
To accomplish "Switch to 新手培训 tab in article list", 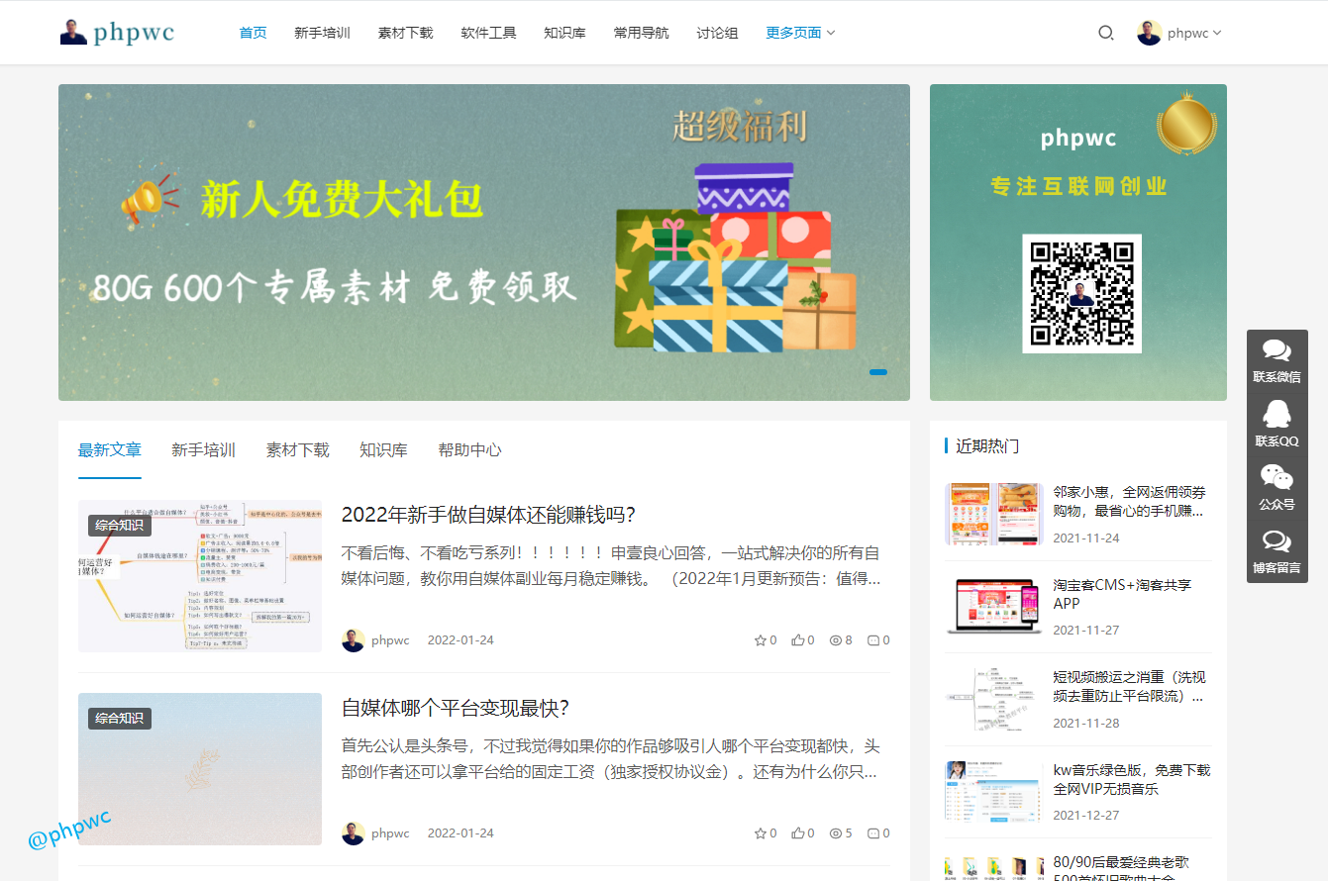I will [203, 449].
